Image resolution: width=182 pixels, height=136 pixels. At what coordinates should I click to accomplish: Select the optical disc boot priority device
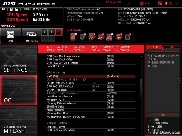[83, 37]
